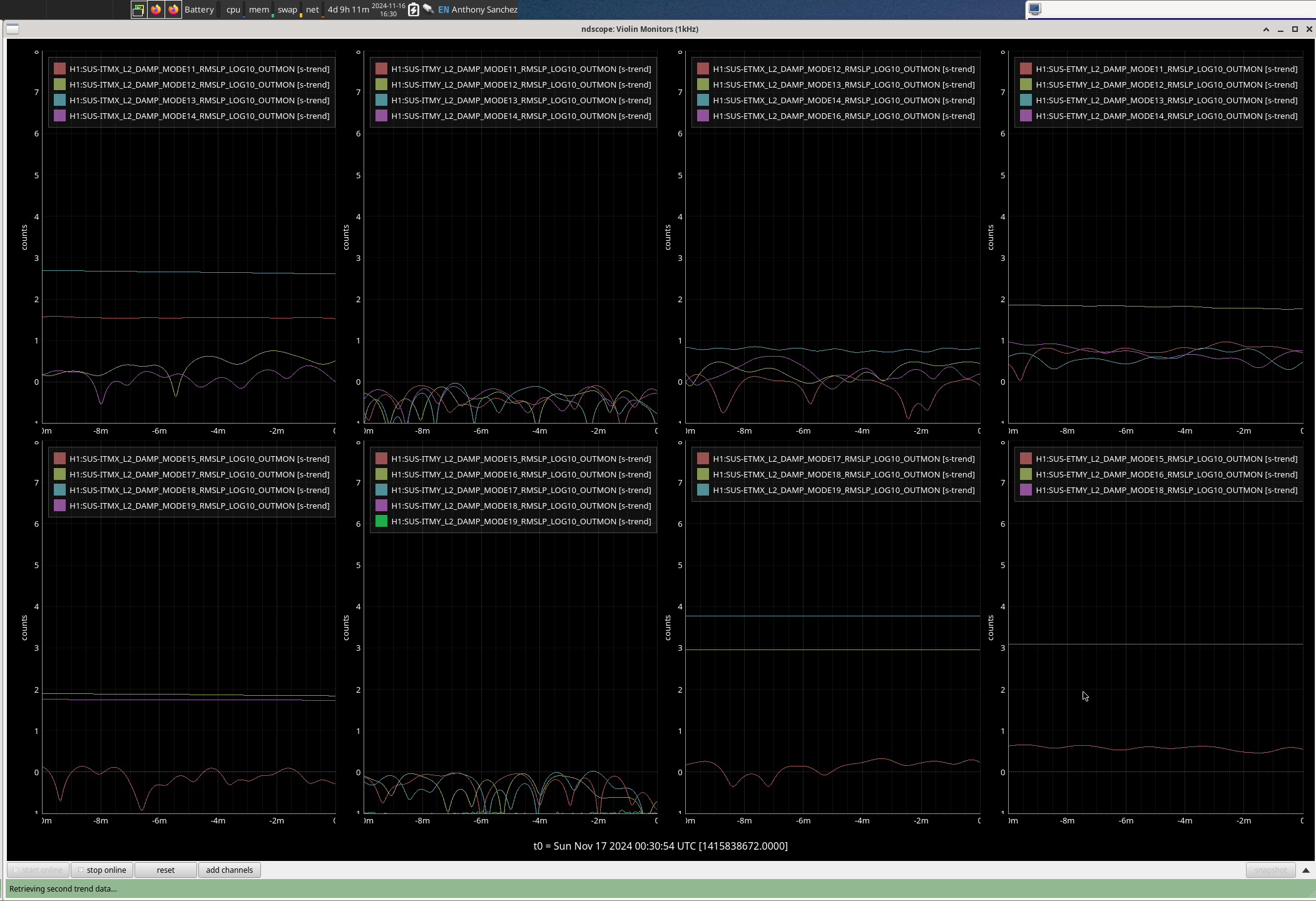Click the ITMX MODE15 legend color swatch

(x=60, y=459)
